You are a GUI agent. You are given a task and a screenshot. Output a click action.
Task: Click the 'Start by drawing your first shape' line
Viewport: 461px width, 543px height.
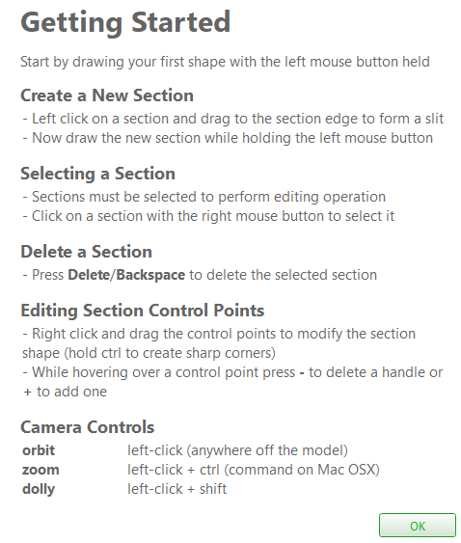tap(225, 63)
